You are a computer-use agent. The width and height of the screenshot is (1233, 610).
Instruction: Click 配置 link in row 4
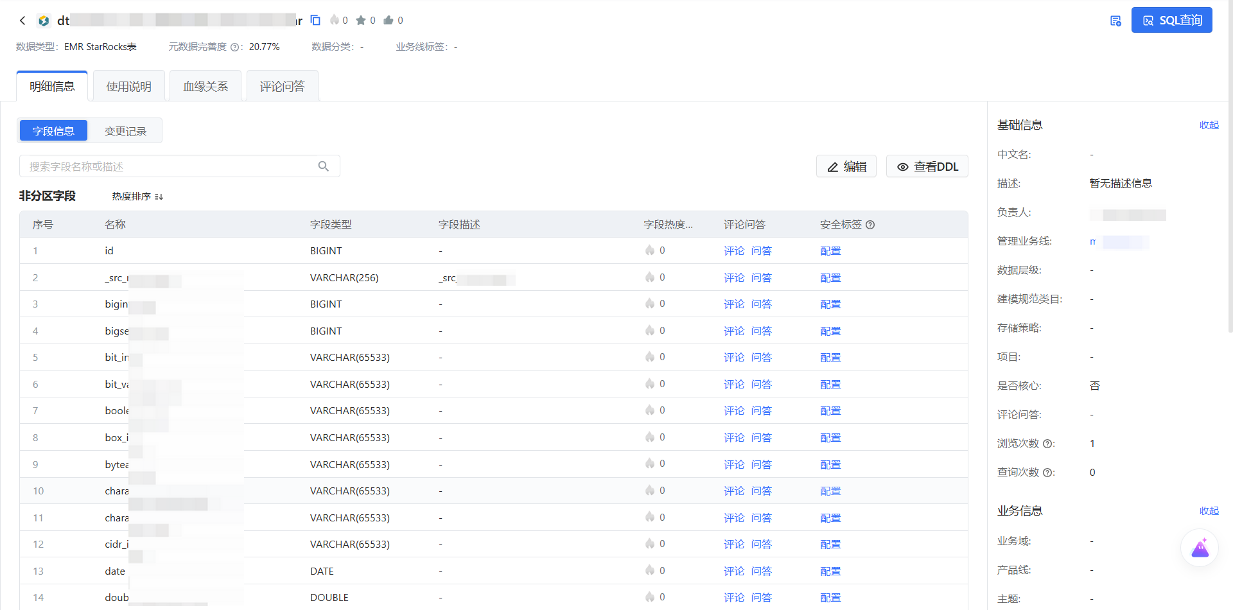(x=830, y=331)
